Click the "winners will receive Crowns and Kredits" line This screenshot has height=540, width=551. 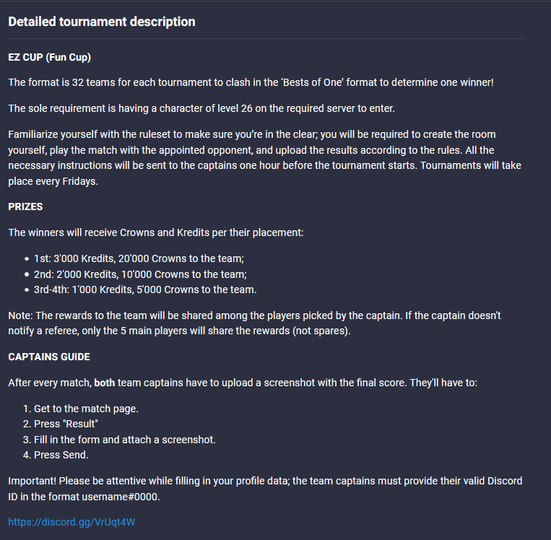click(x=168, y=232)
